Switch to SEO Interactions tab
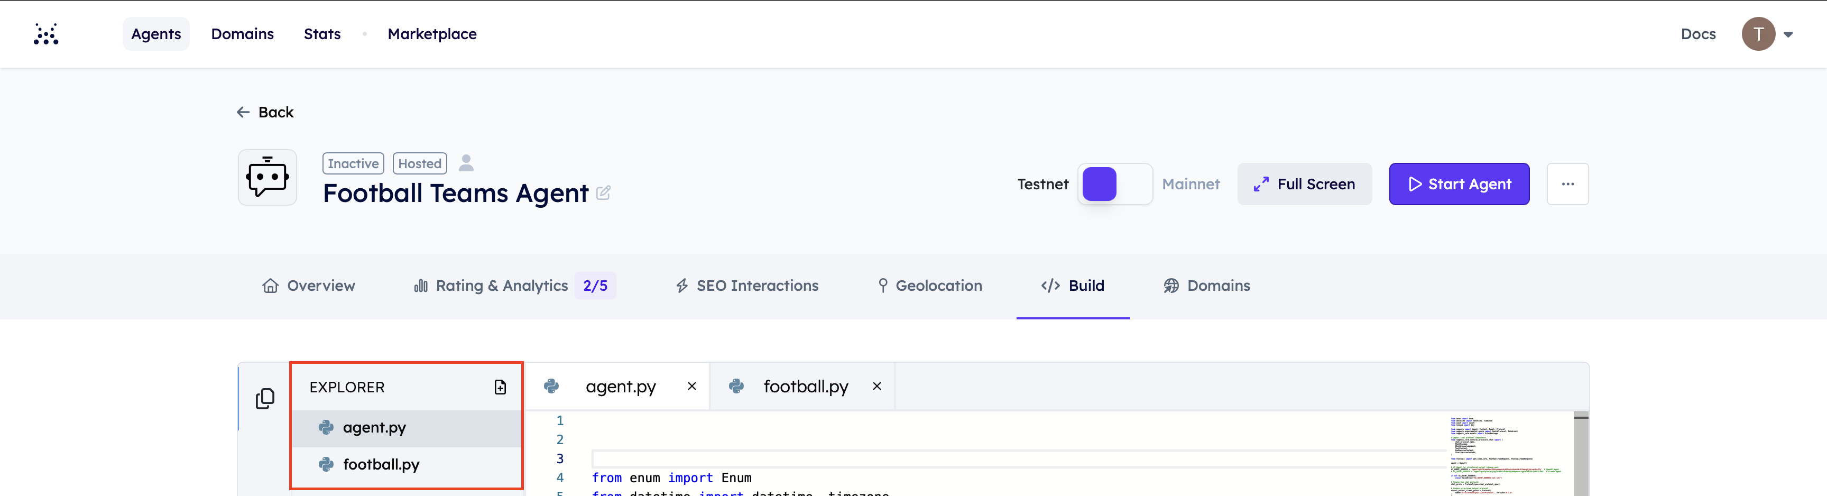Viewport: 1827px width, 496px height. pos(747,285)
